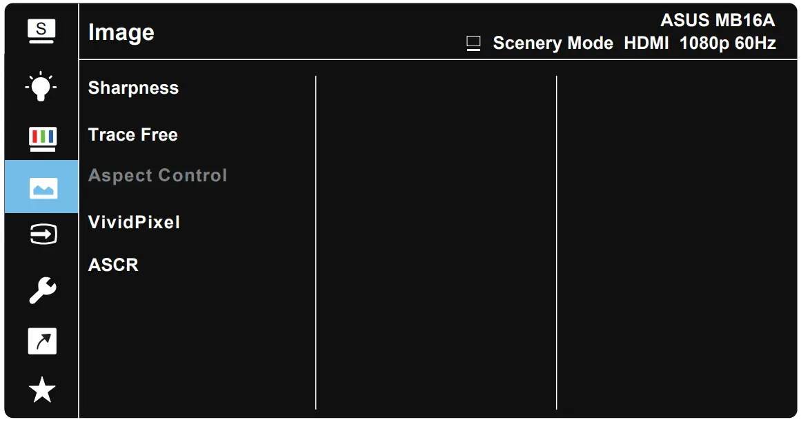Select the Sharpness setting
Image resolution: width=801 pixels, height=422 pixels.
(133, 88)
